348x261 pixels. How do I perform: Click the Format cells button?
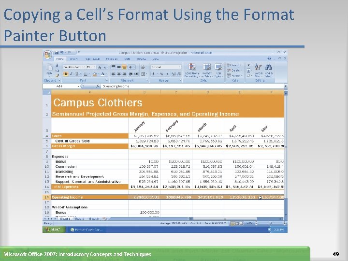(234, 76)
